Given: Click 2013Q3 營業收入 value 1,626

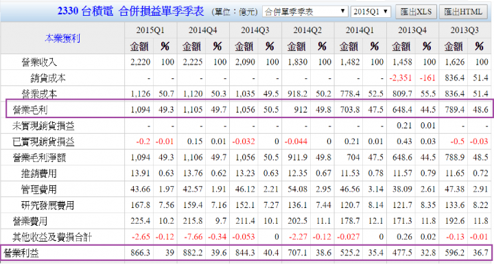Looking at the screenshot, I should click(454, 62).
